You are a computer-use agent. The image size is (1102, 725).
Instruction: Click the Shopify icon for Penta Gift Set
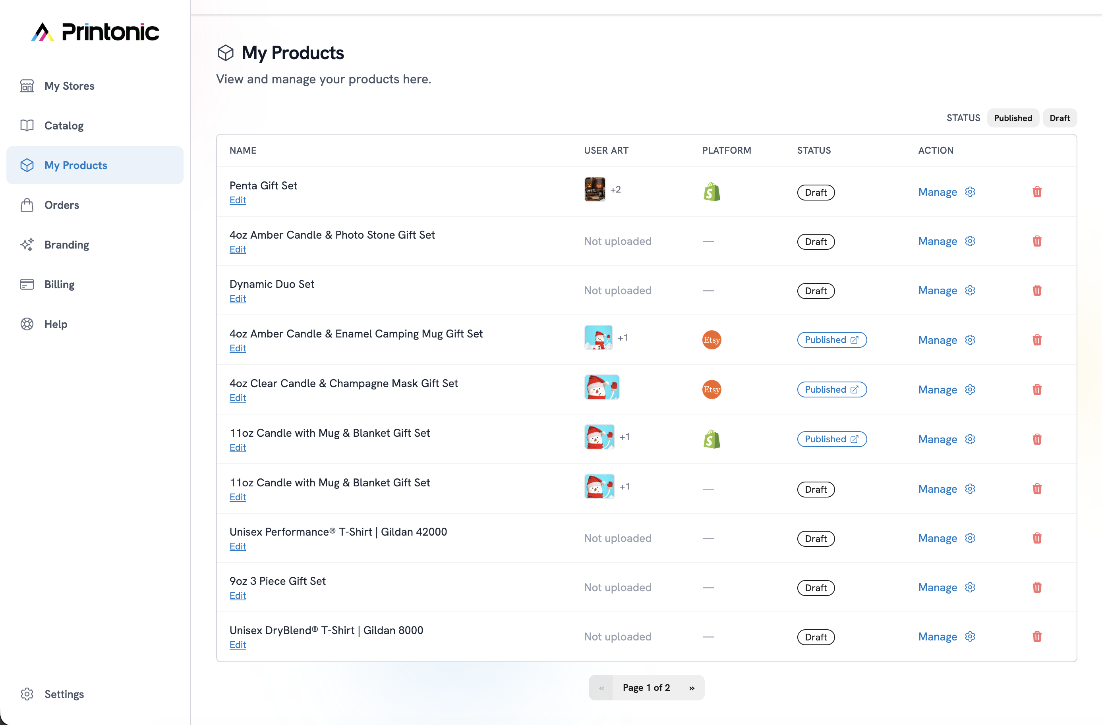coord(711,191)
